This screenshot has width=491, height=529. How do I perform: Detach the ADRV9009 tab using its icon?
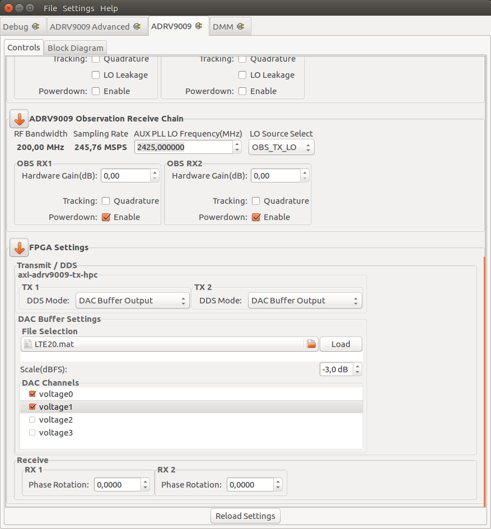[x=199, y=26]
